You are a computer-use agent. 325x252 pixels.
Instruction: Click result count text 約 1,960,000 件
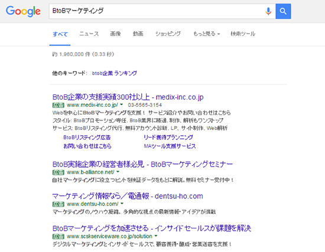coord(71,54)
